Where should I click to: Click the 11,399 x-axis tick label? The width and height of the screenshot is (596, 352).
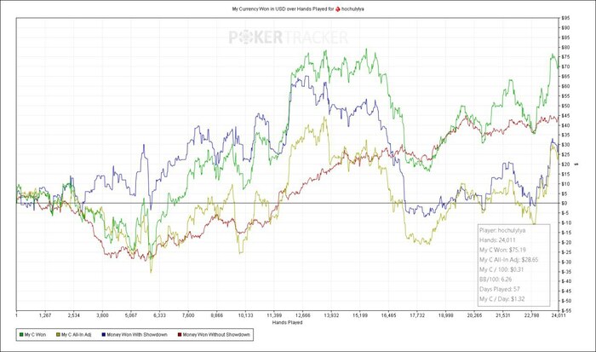click(x=274, y=315)
